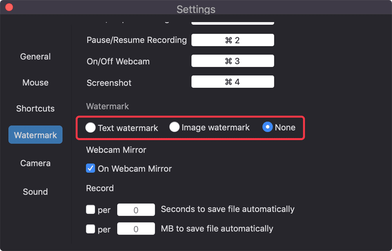Click the Screenshot shortcut field
Viewport: 392px width, 251px height.
[x=232, y=81]
